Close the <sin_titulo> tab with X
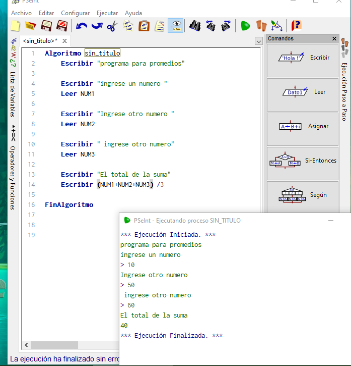 coord(65,41)
